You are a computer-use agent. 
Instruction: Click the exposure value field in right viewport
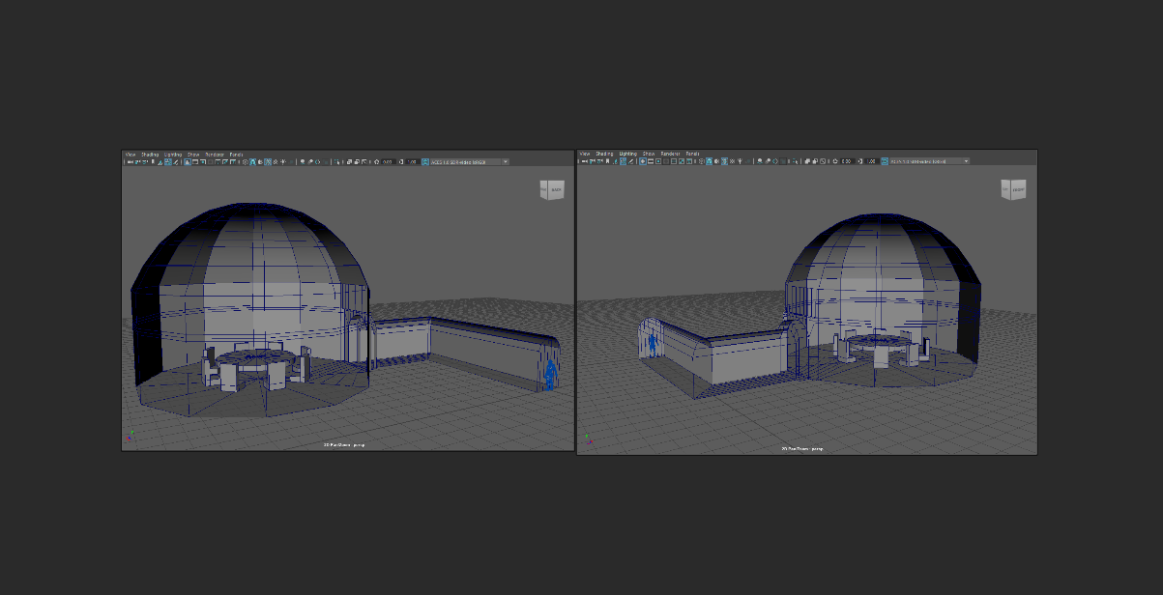click(x=846, y=161)
